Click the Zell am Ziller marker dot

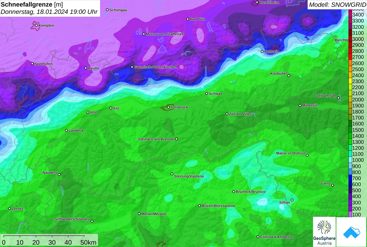coord(227,114)
